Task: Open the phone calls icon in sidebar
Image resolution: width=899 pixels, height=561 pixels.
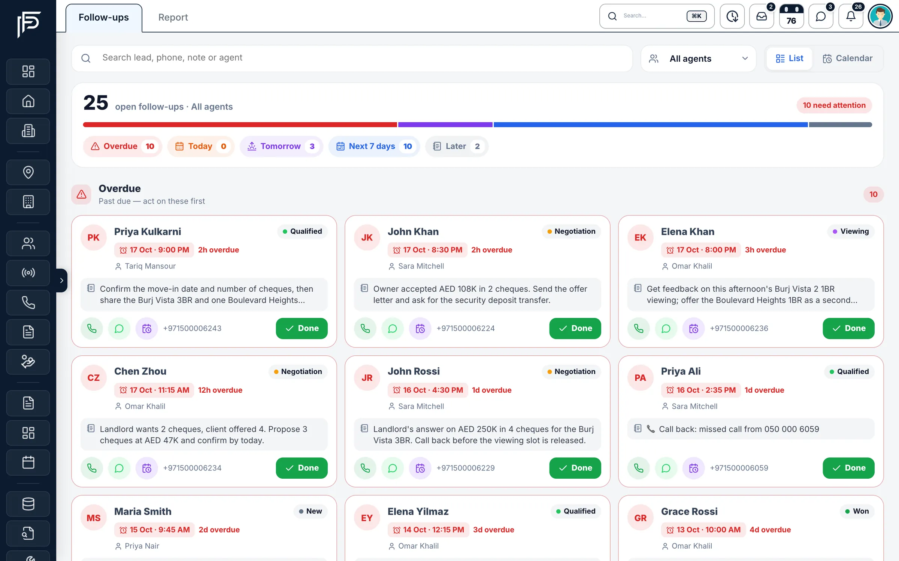Action: click(28, 302)
